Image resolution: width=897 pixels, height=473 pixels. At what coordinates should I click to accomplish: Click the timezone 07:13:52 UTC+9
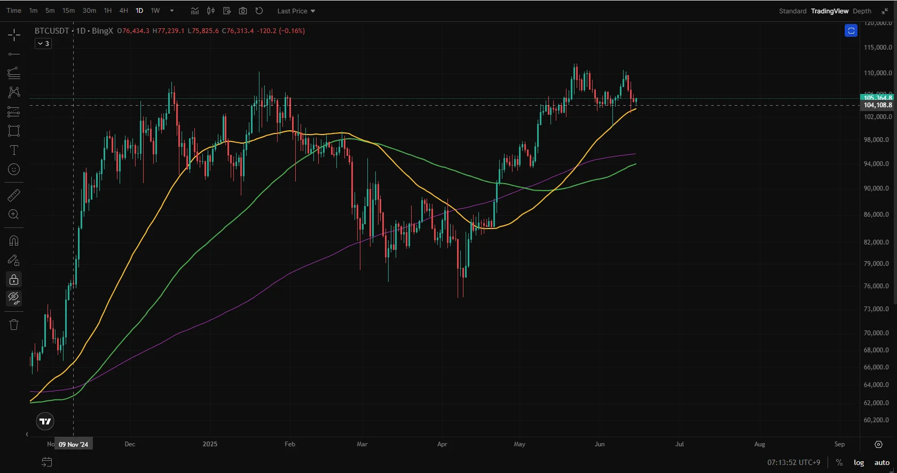click(x=793, y=462)
